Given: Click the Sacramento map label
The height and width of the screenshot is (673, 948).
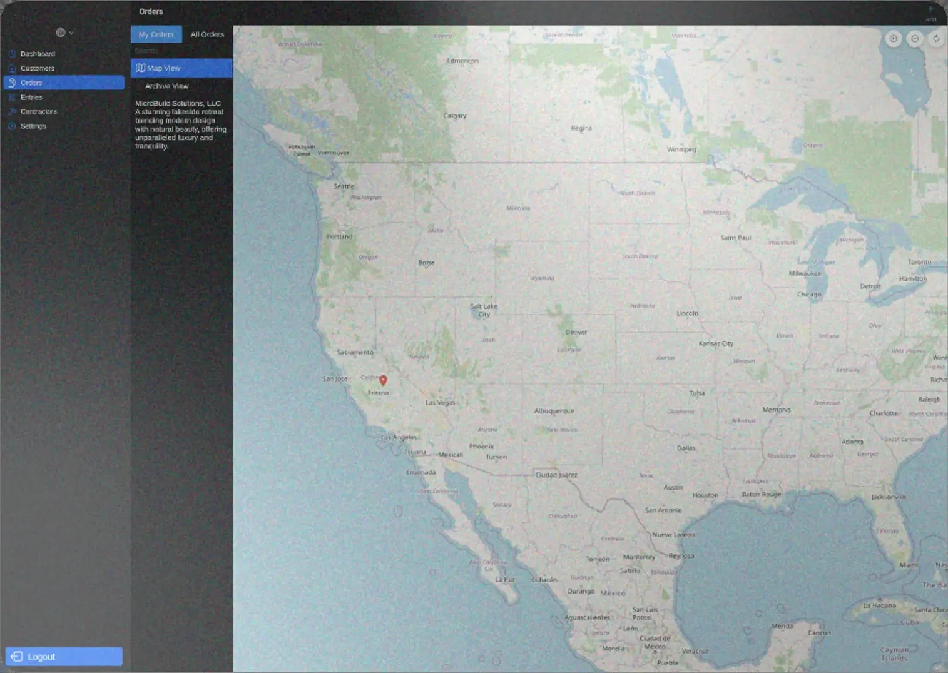Looking at the screenshot, I should pyautogui.click(x=355, y=352).
